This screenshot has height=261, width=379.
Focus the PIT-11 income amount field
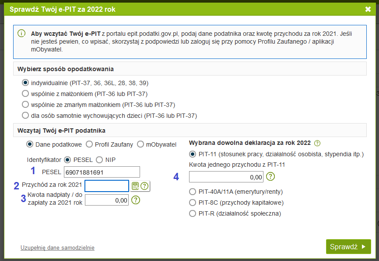[226, 177]
